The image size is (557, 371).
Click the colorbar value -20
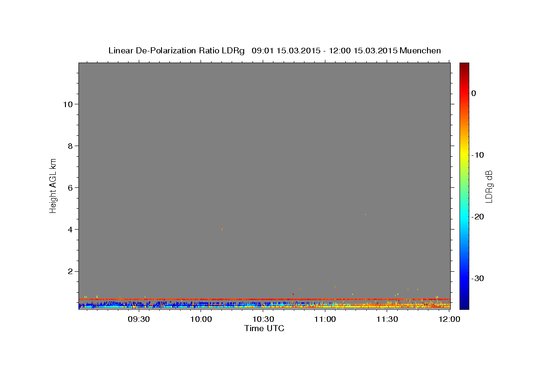point(478,217)
